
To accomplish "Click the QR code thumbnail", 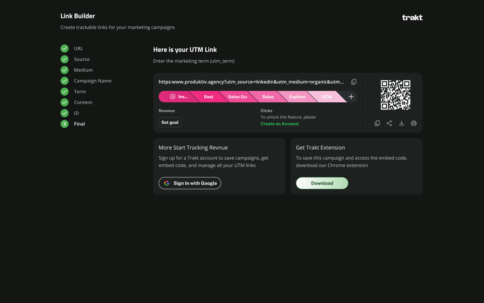I will (x=396, y=95).
